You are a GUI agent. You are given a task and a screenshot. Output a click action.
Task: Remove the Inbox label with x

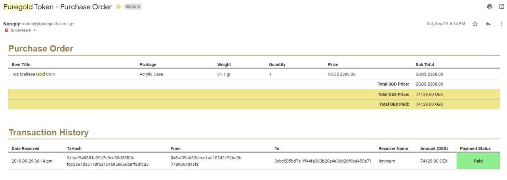(139, 7)
